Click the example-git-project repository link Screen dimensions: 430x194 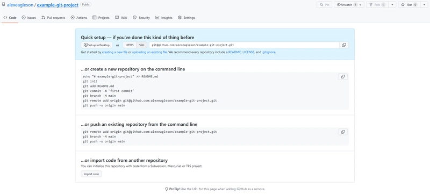click(x=58, y=5)
